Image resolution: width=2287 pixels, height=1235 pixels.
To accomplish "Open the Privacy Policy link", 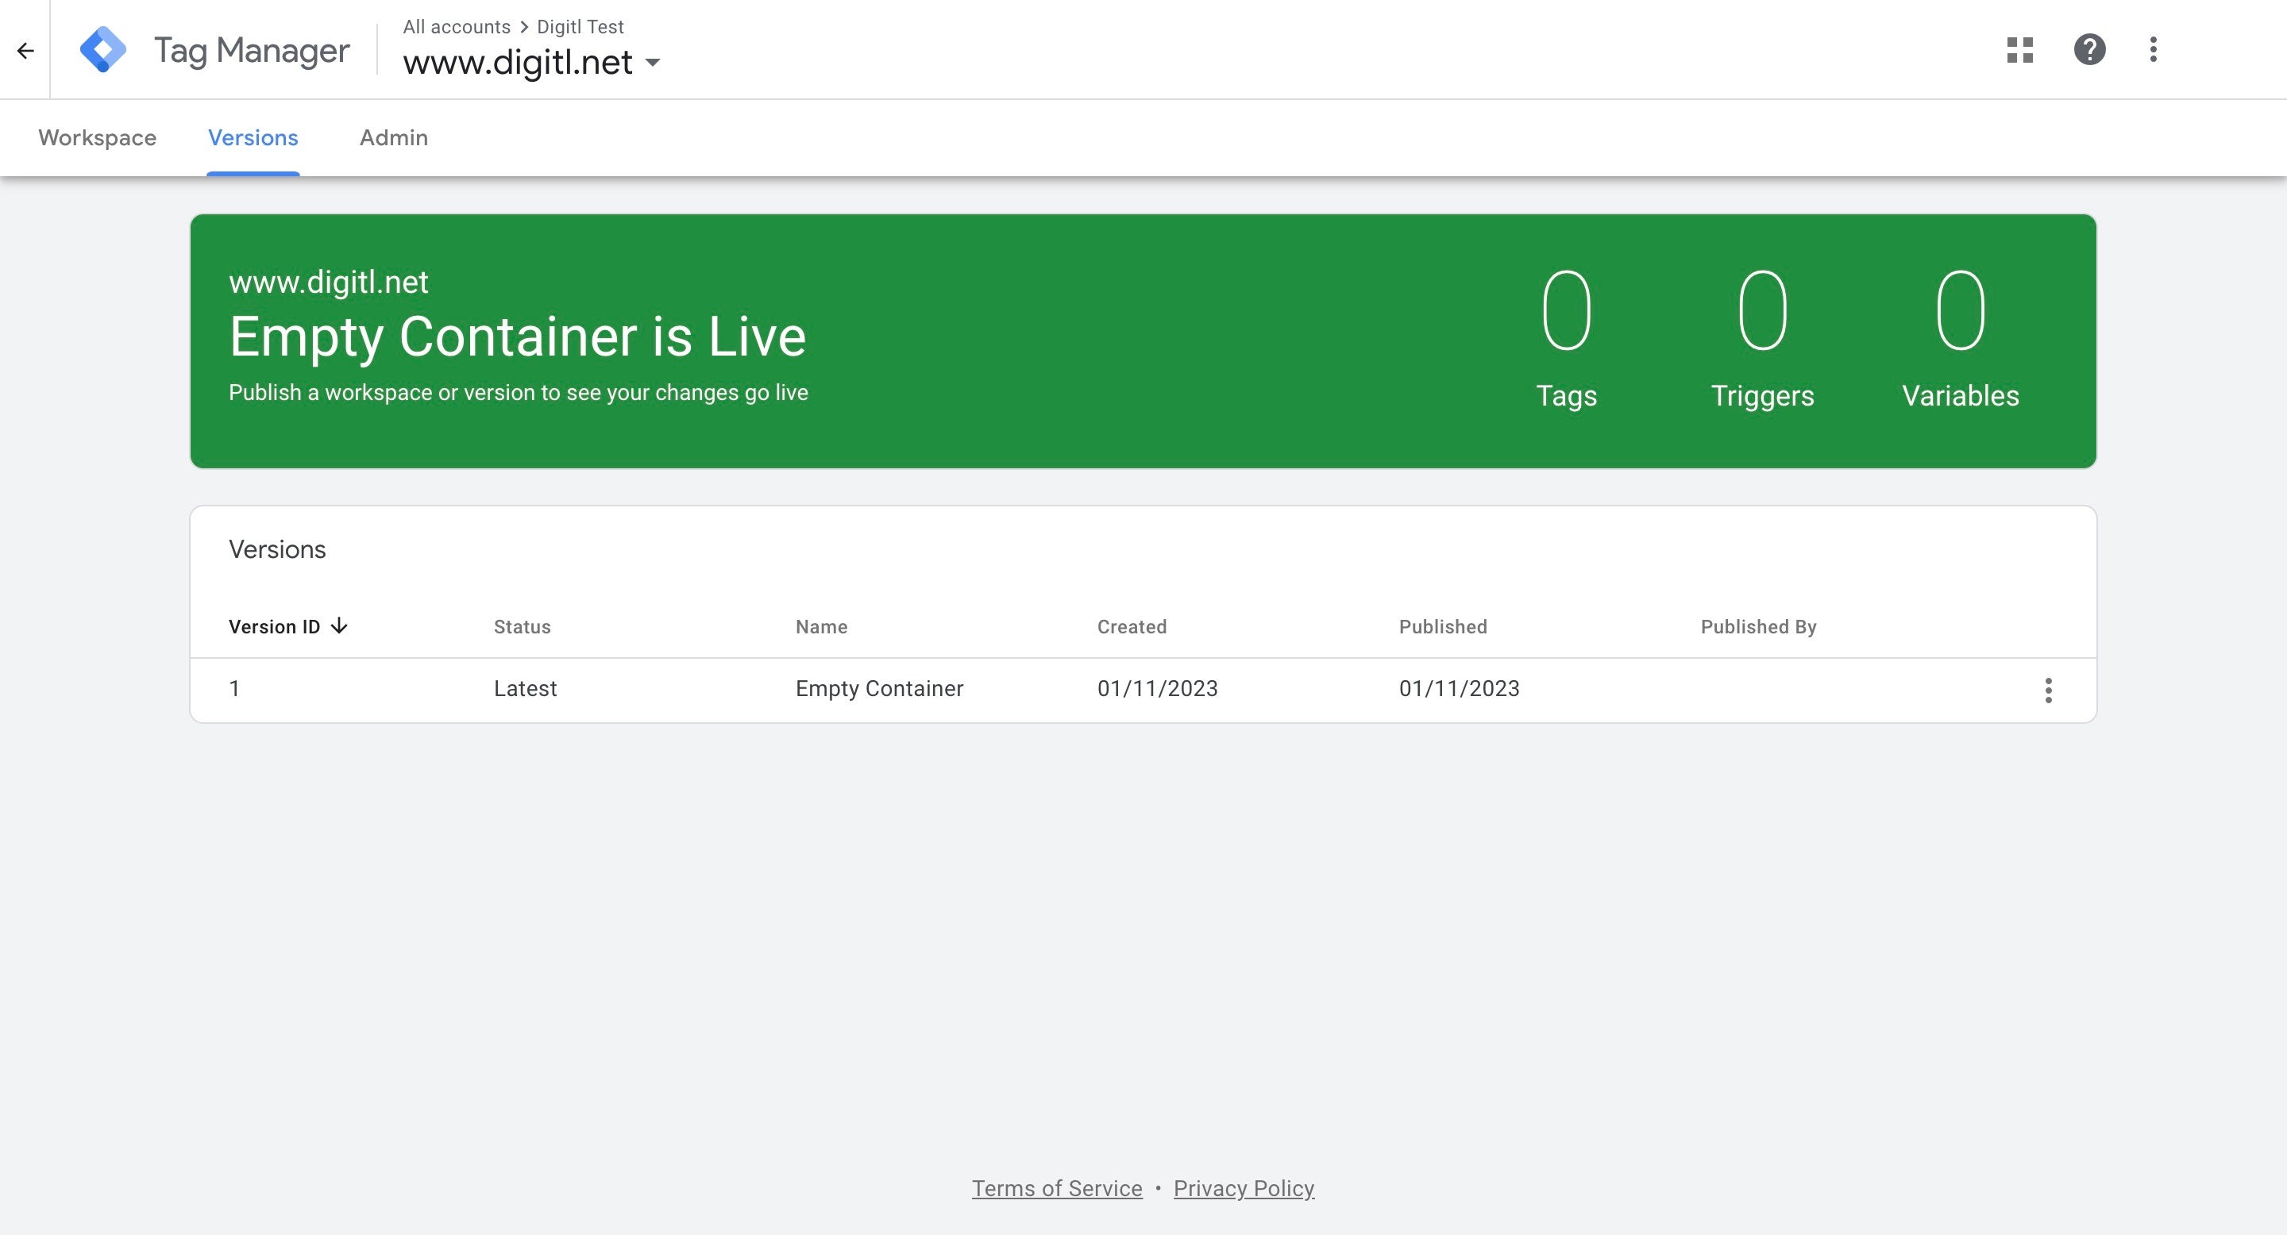I will pyautogui.click(x=1243, y=1188).
